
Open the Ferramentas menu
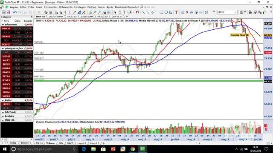click(x=51, y=7)
